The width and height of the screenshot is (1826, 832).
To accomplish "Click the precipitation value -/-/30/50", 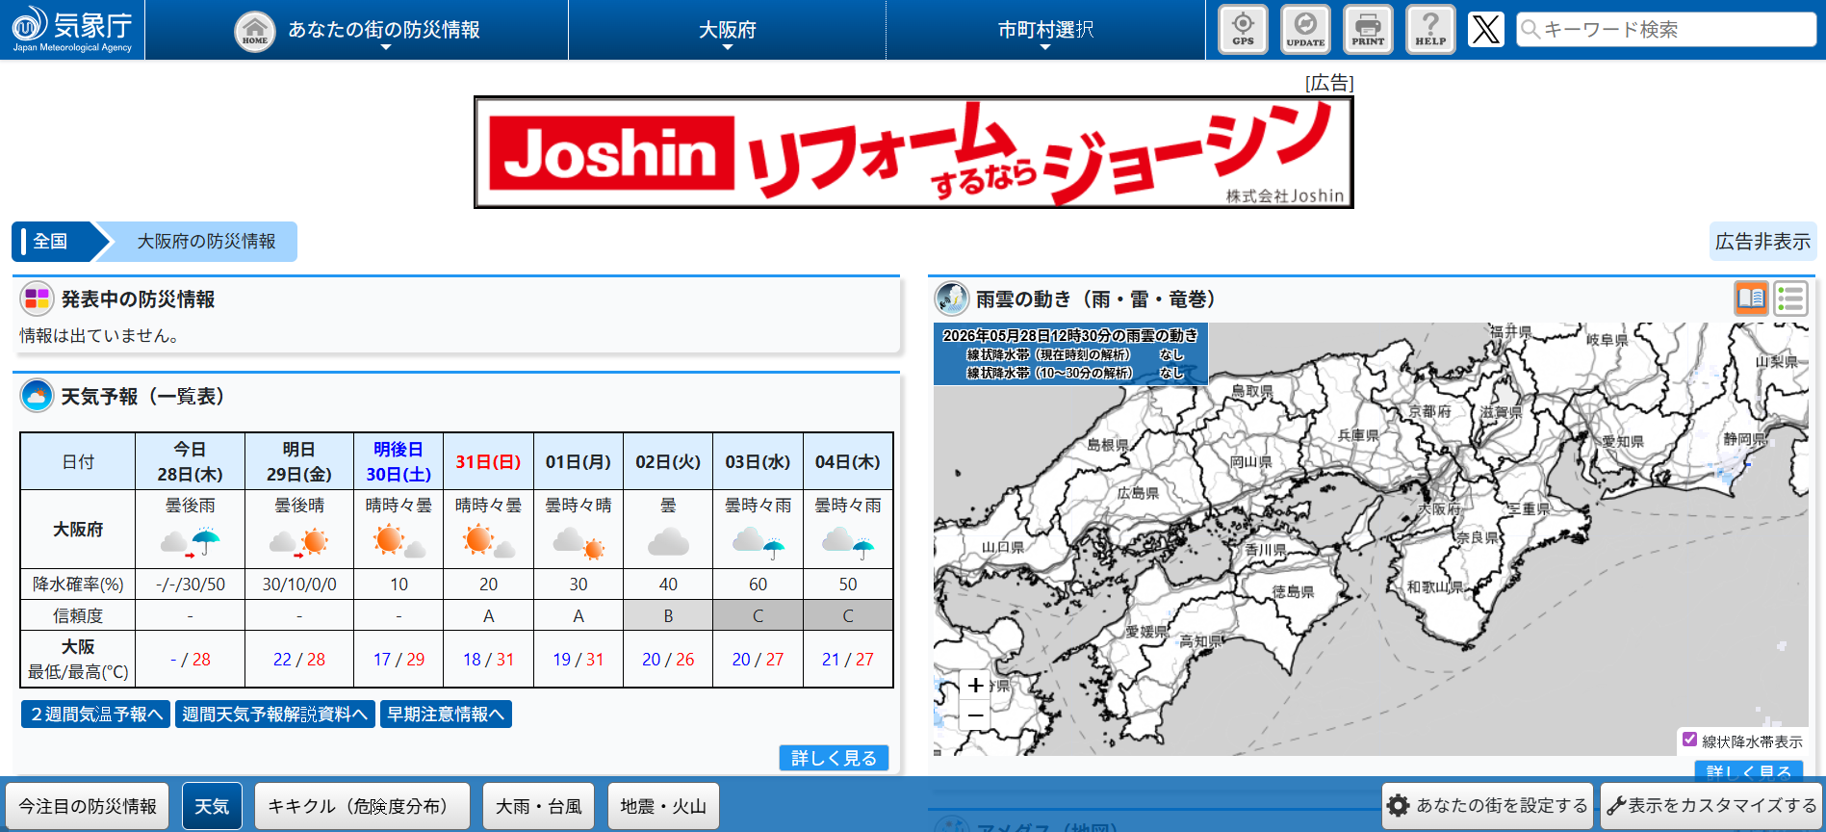I will (x=191, y=585).
